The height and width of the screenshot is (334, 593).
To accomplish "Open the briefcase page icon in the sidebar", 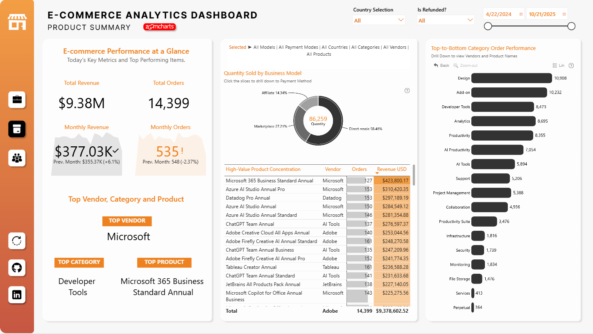I will coord(17,100).
